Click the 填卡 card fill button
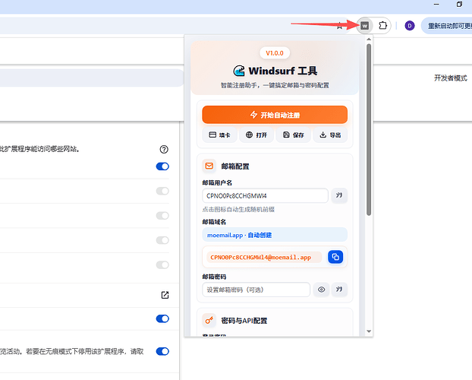The width and height of the screenshot is (472, 380). [219, 135]
